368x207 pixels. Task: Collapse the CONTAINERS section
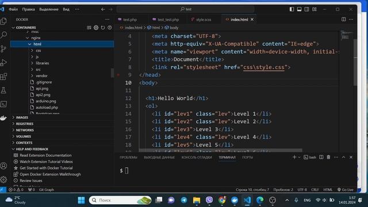[x=13, y=28]
